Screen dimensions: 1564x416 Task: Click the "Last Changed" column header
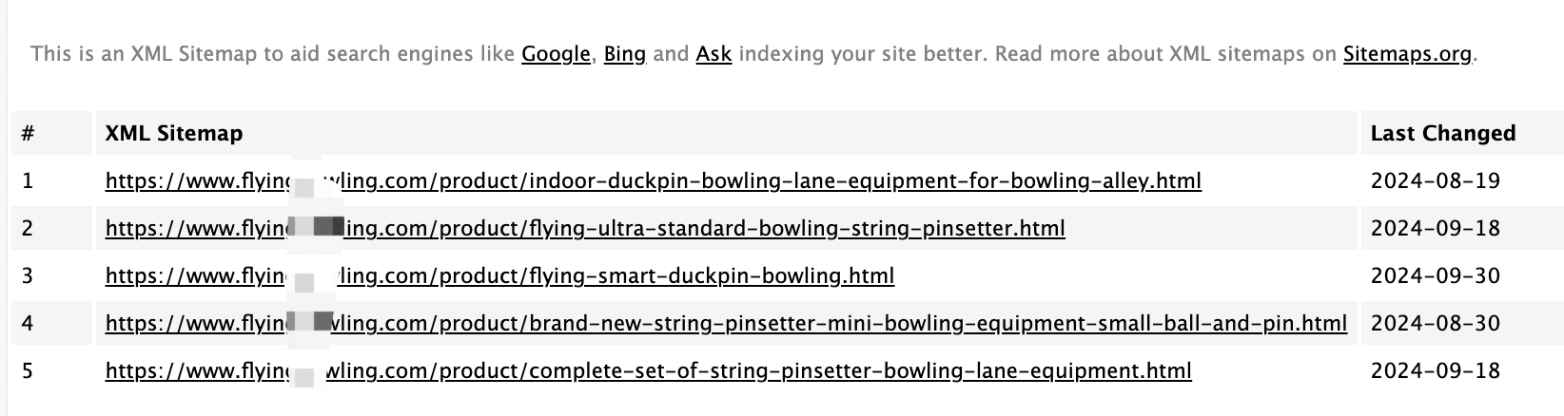click(x=1442, y=134)
